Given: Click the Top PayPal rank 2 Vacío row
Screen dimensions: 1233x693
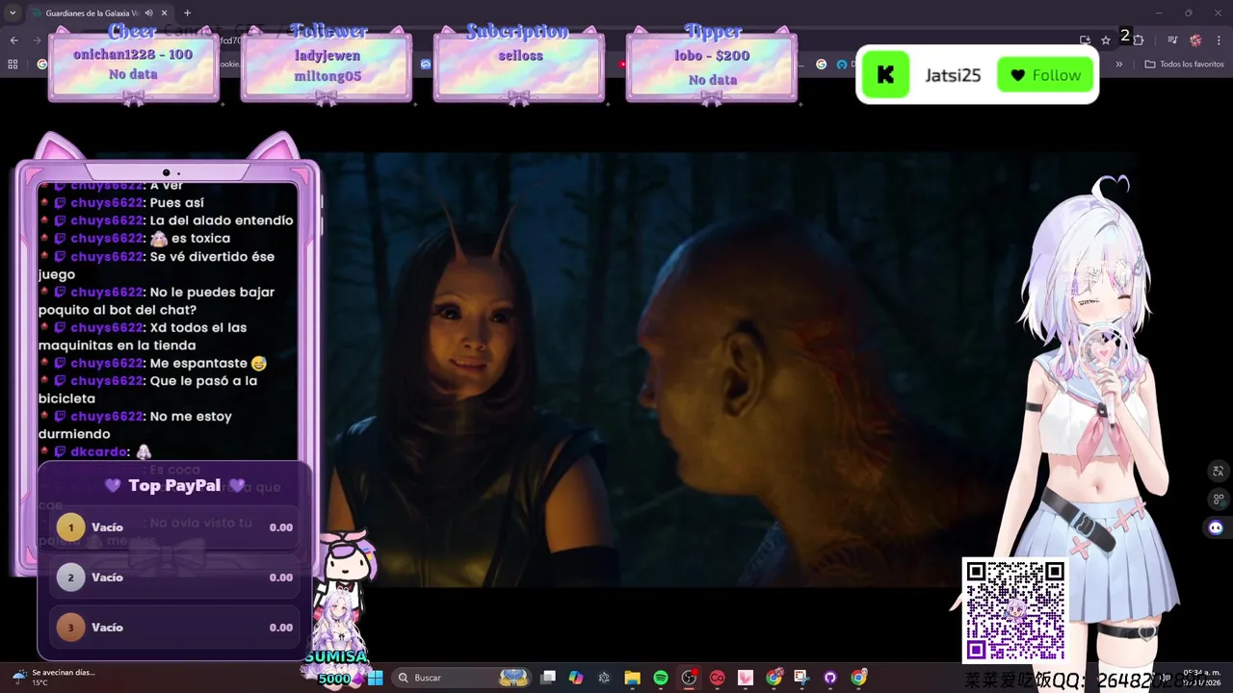Looking at the screenshot, I should (174, 577).
